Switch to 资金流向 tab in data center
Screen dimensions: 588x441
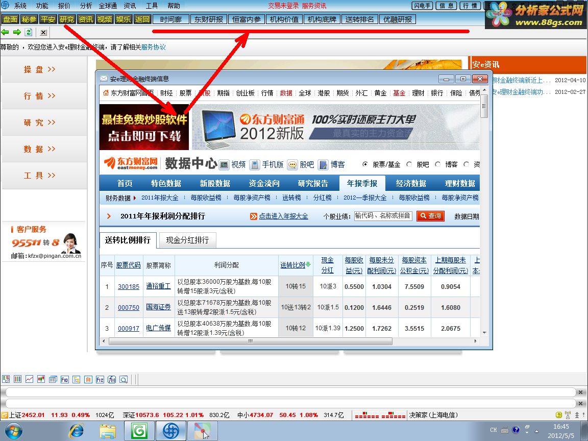(264, 183)
